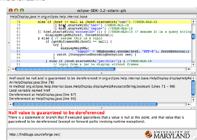
Task: Select line 83 'assume this is a topic'
Action: [101, 38]
